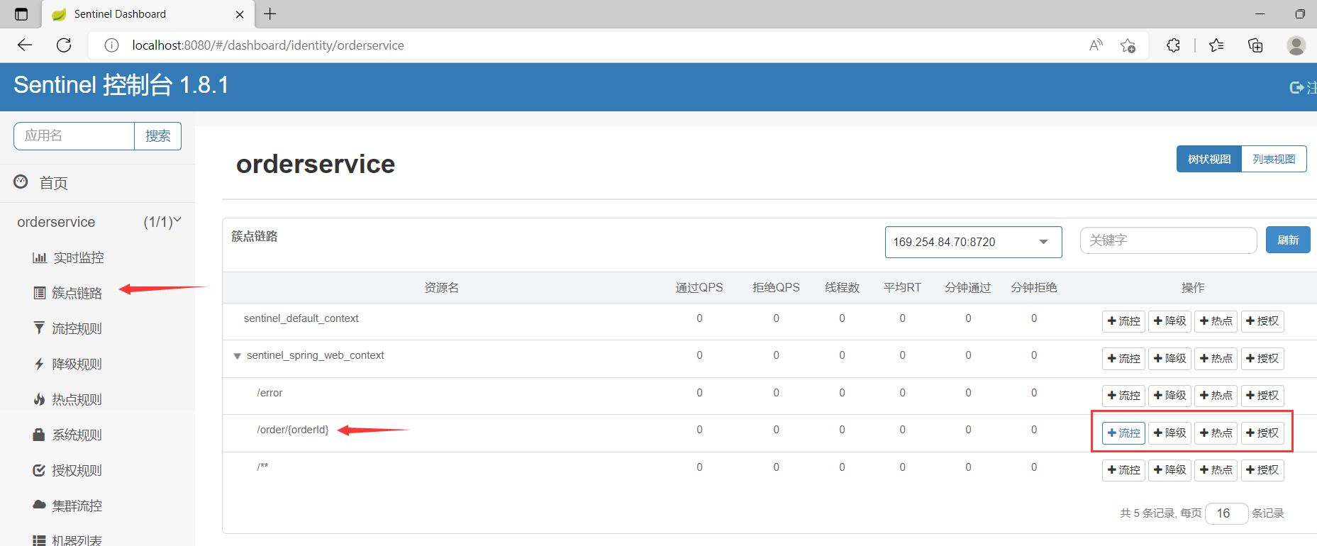Add 降级 rule for /error

1169,396
